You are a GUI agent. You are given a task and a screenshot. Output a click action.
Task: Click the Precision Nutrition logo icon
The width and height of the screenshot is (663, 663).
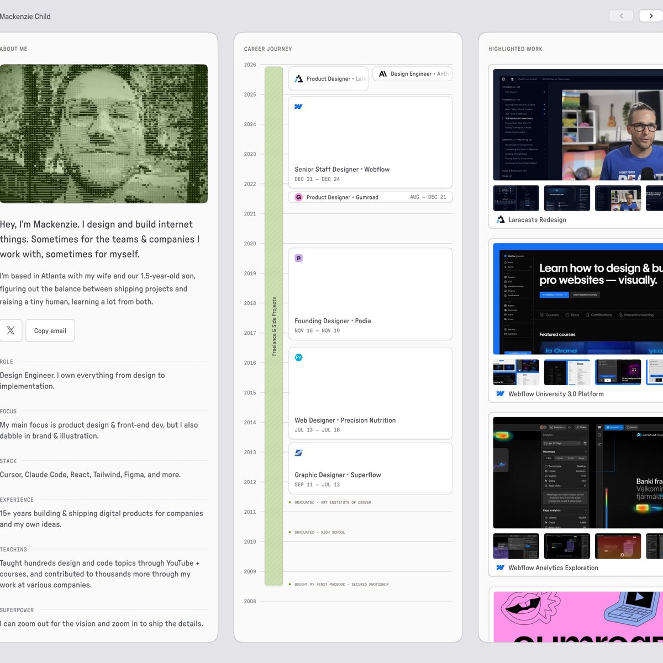pos(298,357)
